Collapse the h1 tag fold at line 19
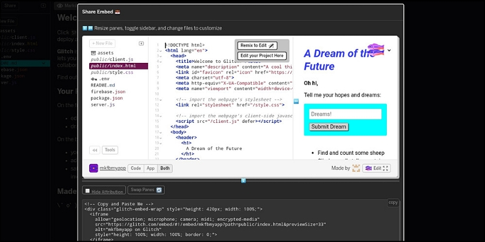The height and width of the screenshot is (242, 485). point(161,143)
